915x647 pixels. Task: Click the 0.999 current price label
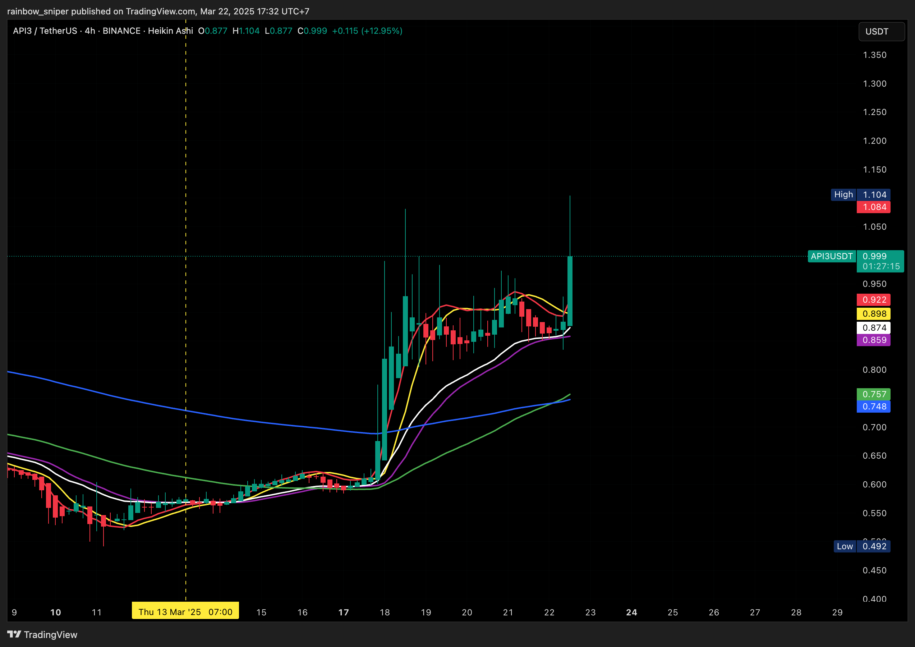click(875, 256)
